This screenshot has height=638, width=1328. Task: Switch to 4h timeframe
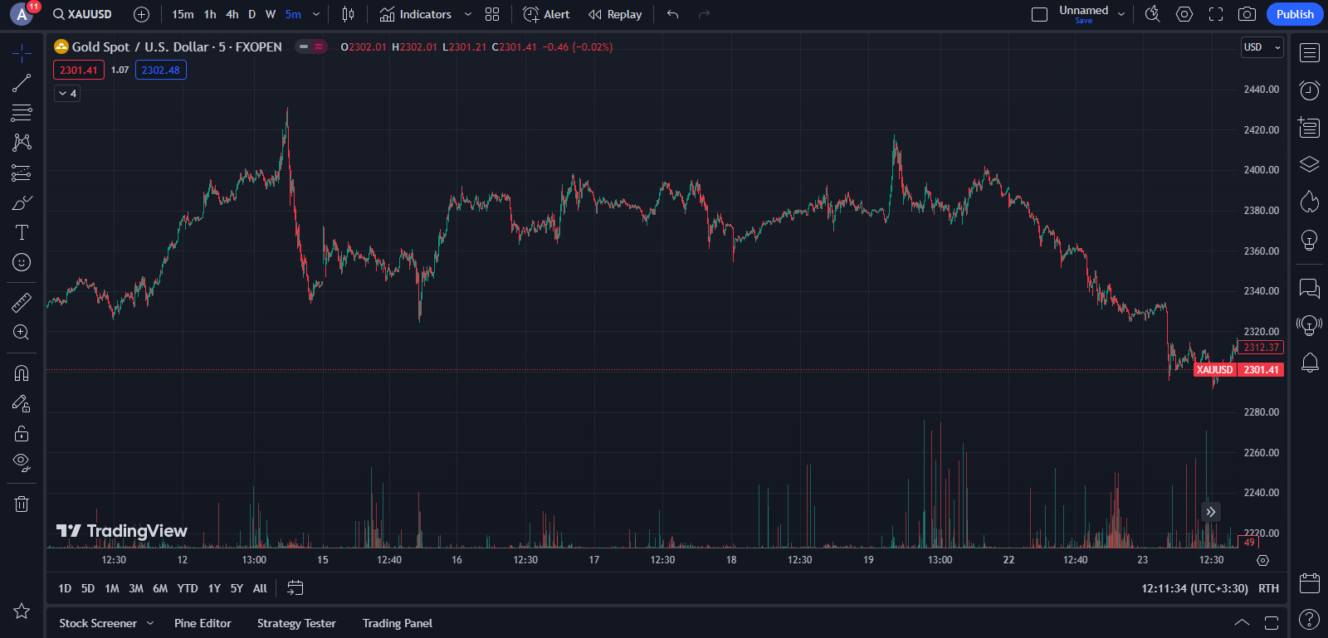(x=232, y=14)
